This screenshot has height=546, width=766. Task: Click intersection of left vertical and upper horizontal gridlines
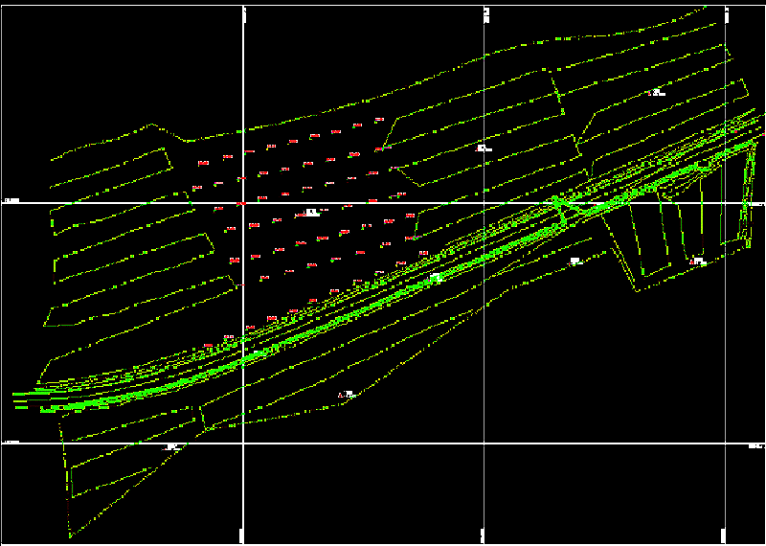pyautogui.click(x=245, y=203)
